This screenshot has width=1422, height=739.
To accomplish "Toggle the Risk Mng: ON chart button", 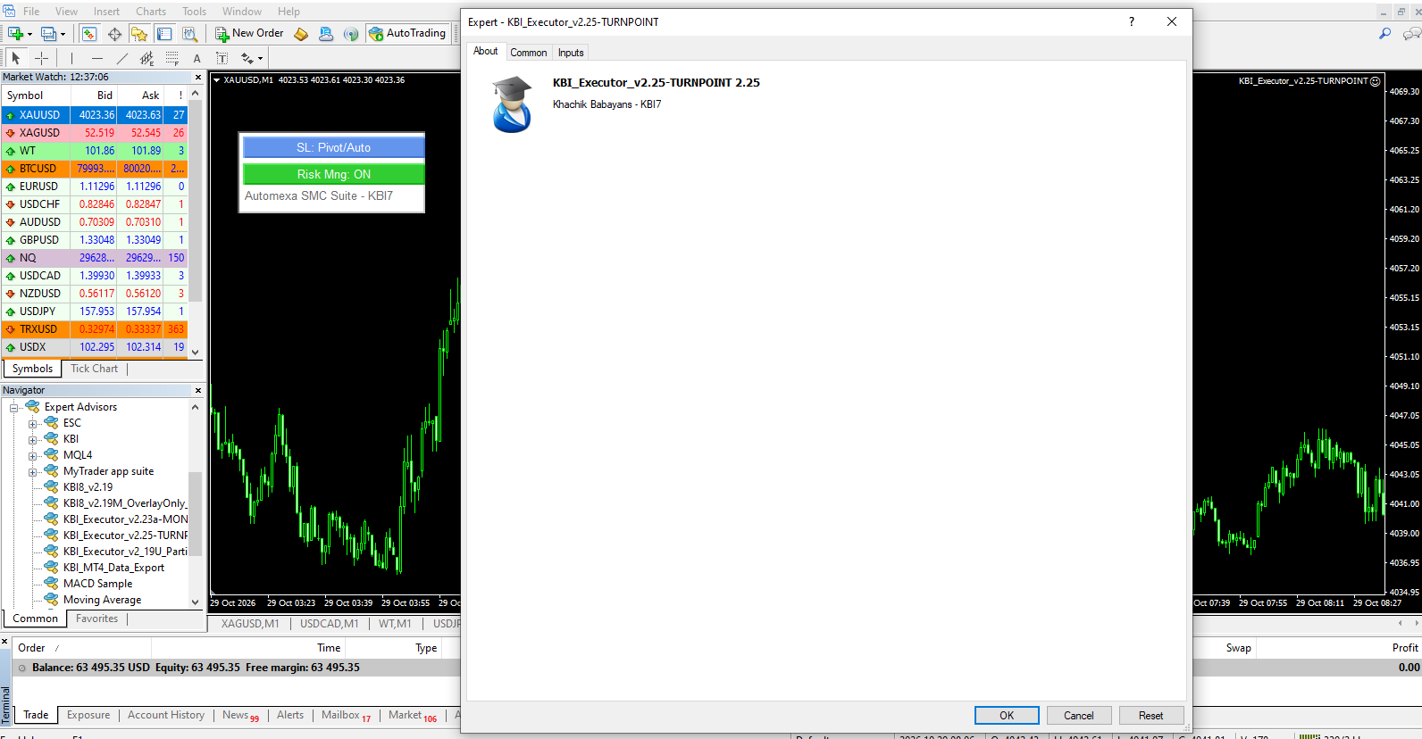I will tap(333, 174).
